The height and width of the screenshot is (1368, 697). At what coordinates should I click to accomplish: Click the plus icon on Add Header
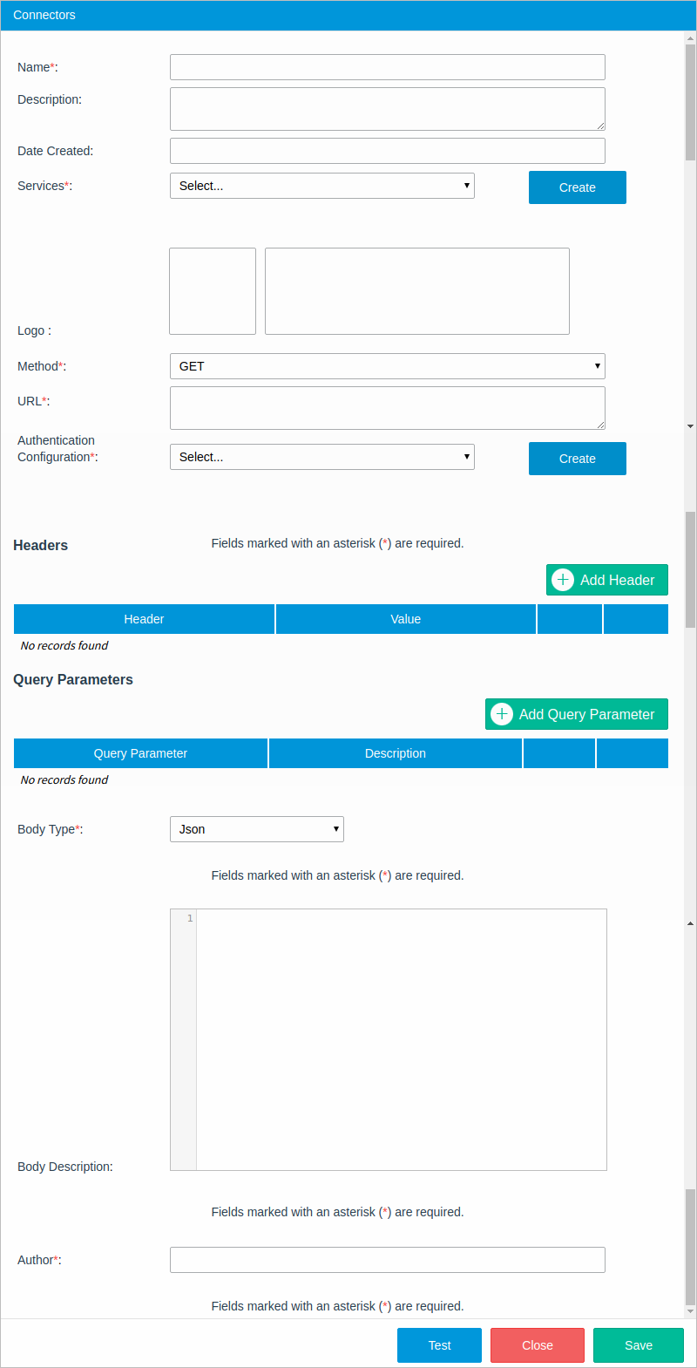[x=563, y=580]
